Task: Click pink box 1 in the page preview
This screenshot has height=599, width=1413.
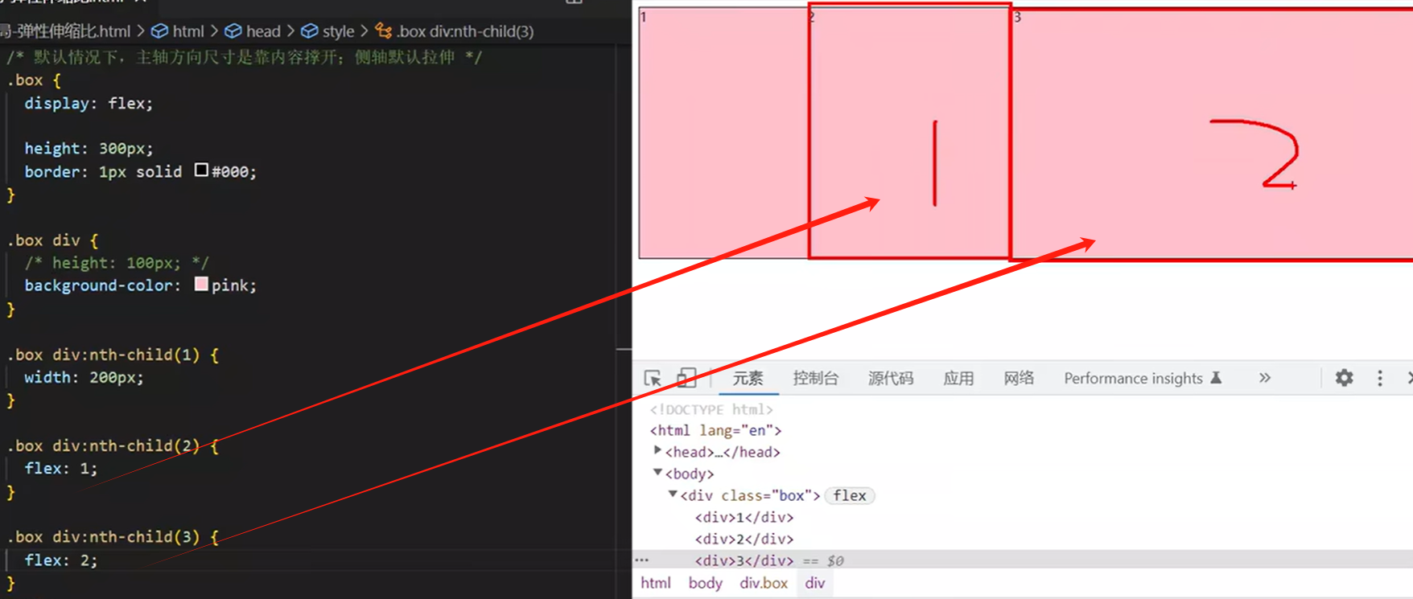Action: coord(723,133)
